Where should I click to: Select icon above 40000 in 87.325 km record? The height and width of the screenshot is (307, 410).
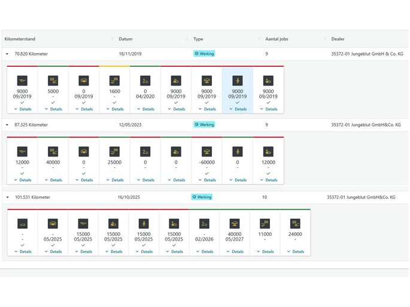pos(53,152)
